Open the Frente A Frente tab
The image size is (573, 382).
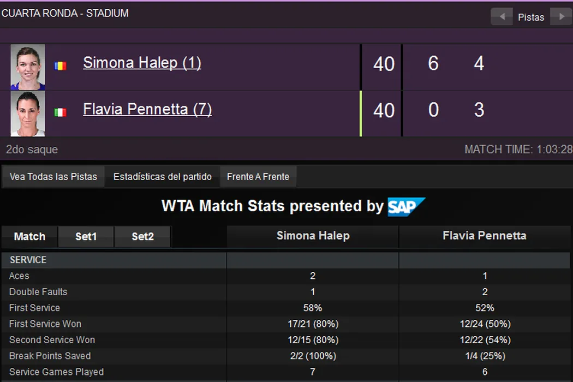point(258,177)
